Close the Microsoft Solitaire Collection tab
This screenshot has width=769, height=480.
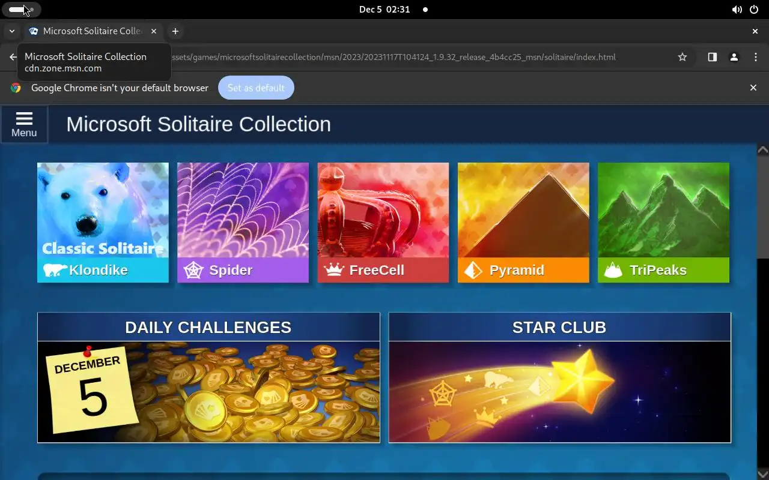pyautogui.click(x=154, y=31)
